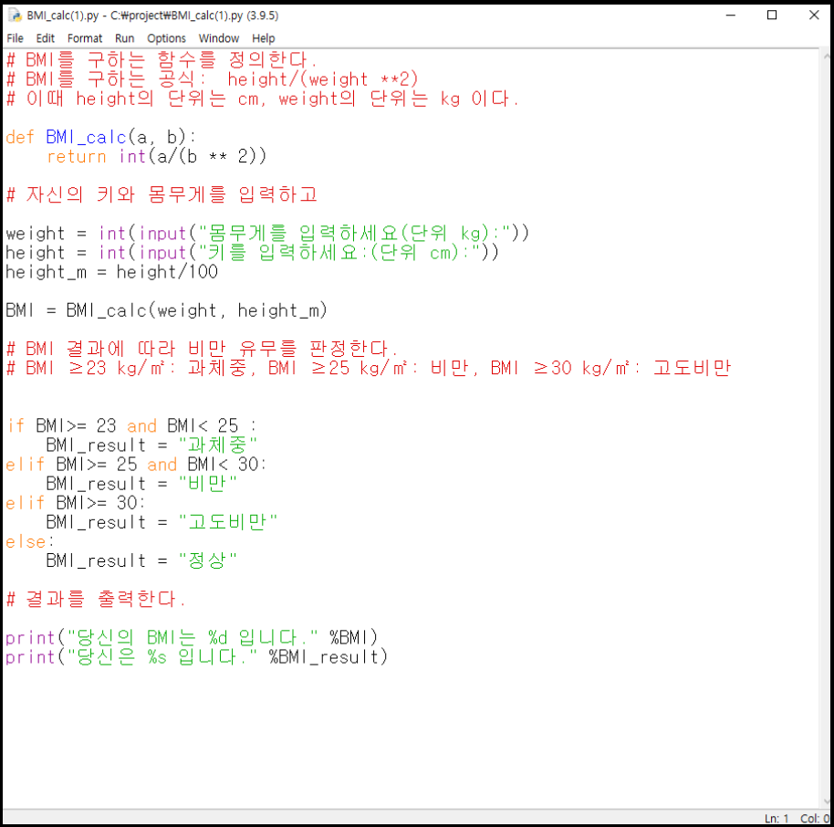Click the comment '# 결과를 출력한다.'
Screen dimensions: 834x827
coord(96,599)
